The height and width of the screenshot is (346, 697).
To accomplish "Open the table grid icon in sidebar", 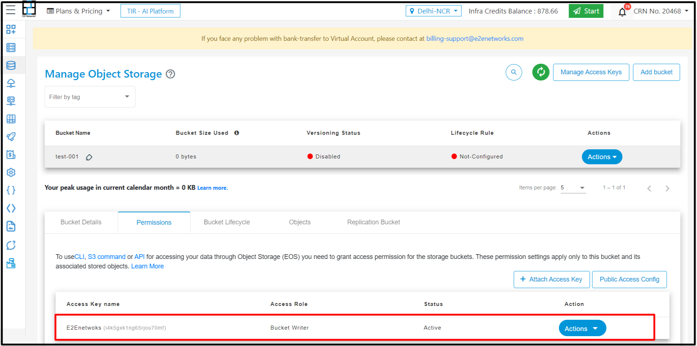I will coord(11,119).
